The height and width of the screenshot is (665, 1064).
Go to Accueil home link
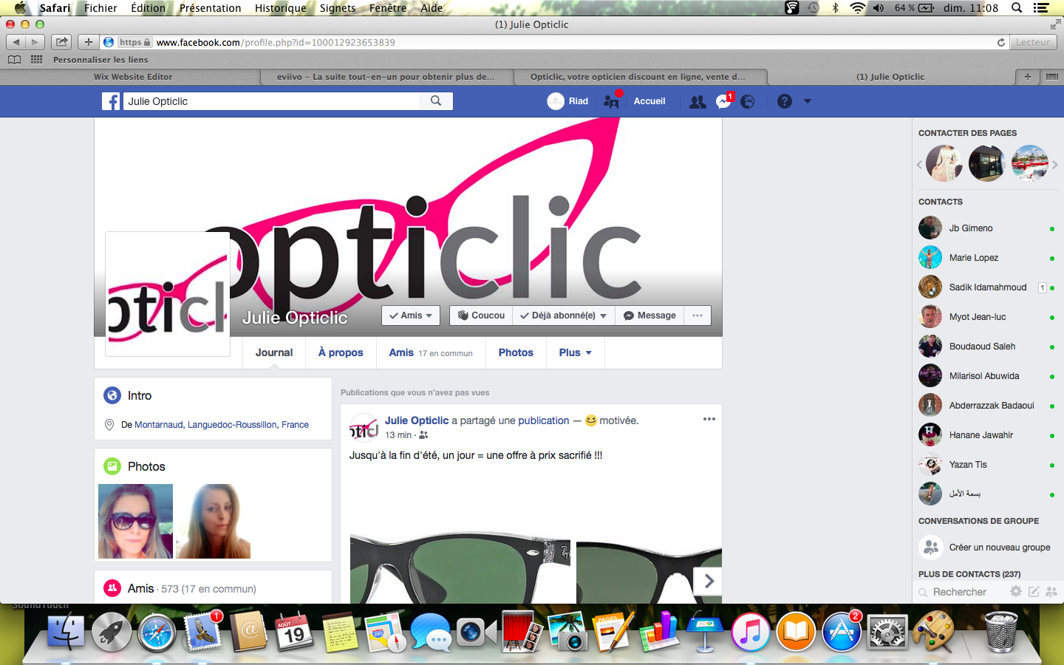(649, 101)
